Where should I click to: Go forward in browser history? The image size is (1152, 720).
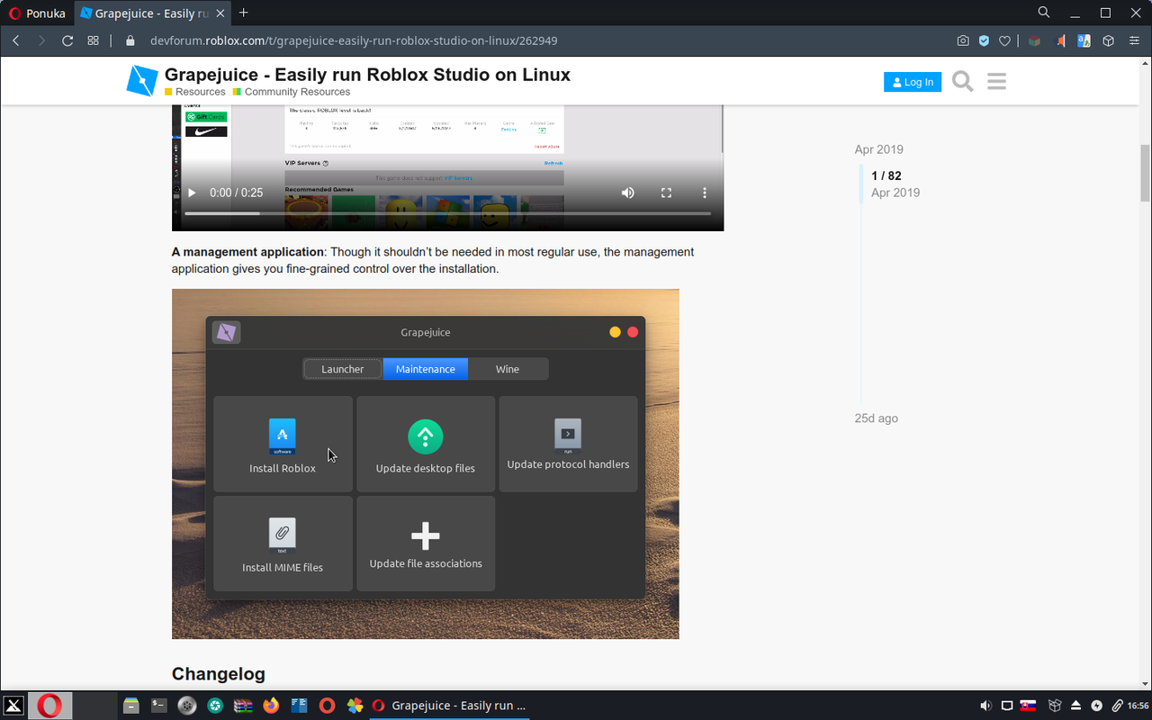41,40
